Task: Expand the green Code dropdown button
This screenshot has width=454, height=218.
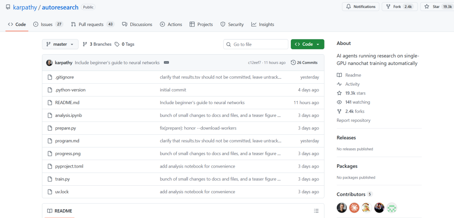Action: pos(307,44)
